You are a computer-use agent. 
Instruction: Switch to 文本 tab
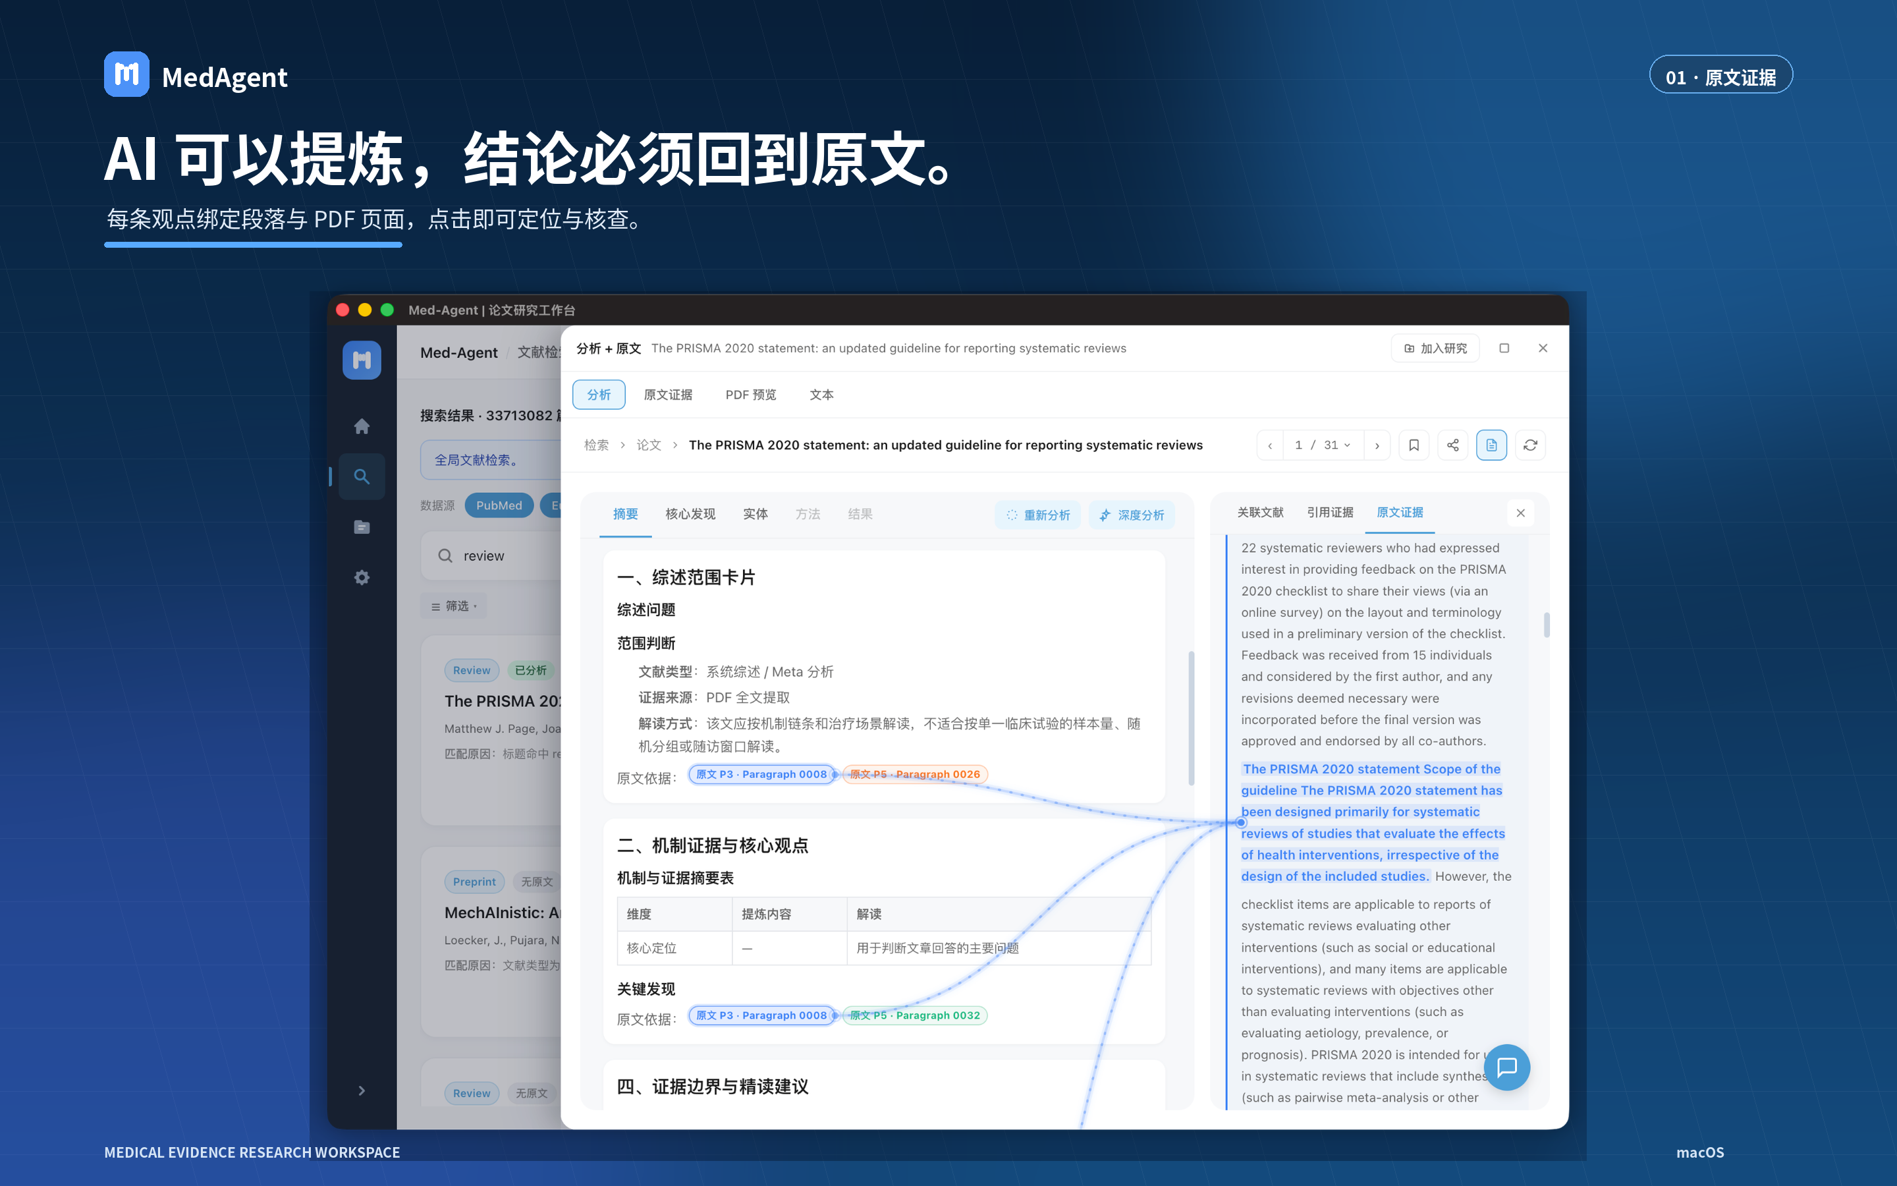[x=821, y=395]
